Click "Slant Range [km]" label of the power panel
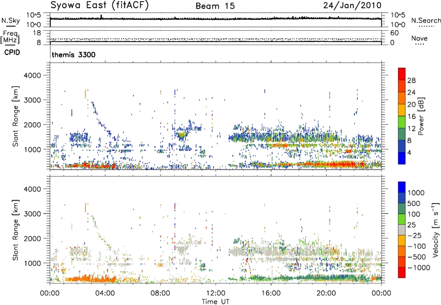Screen dimensions: 441x305 click(15, 116)
